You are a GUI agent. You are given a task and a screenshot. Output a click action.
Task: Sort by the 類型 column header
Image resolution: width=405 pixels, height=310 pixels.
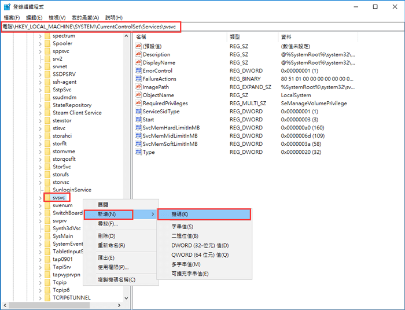pos(253,37)
